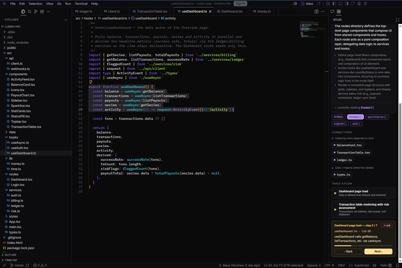402x268 pixels.
Task: Open billing.ts in the explorer
Action: pyautogui.click(x=17, y=201)
